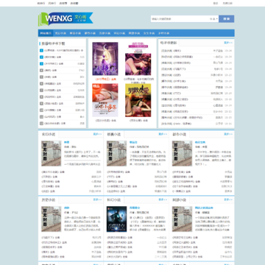This screenshot has width=265, height=265.
Task: Click the blue search button
Action: 226,19
